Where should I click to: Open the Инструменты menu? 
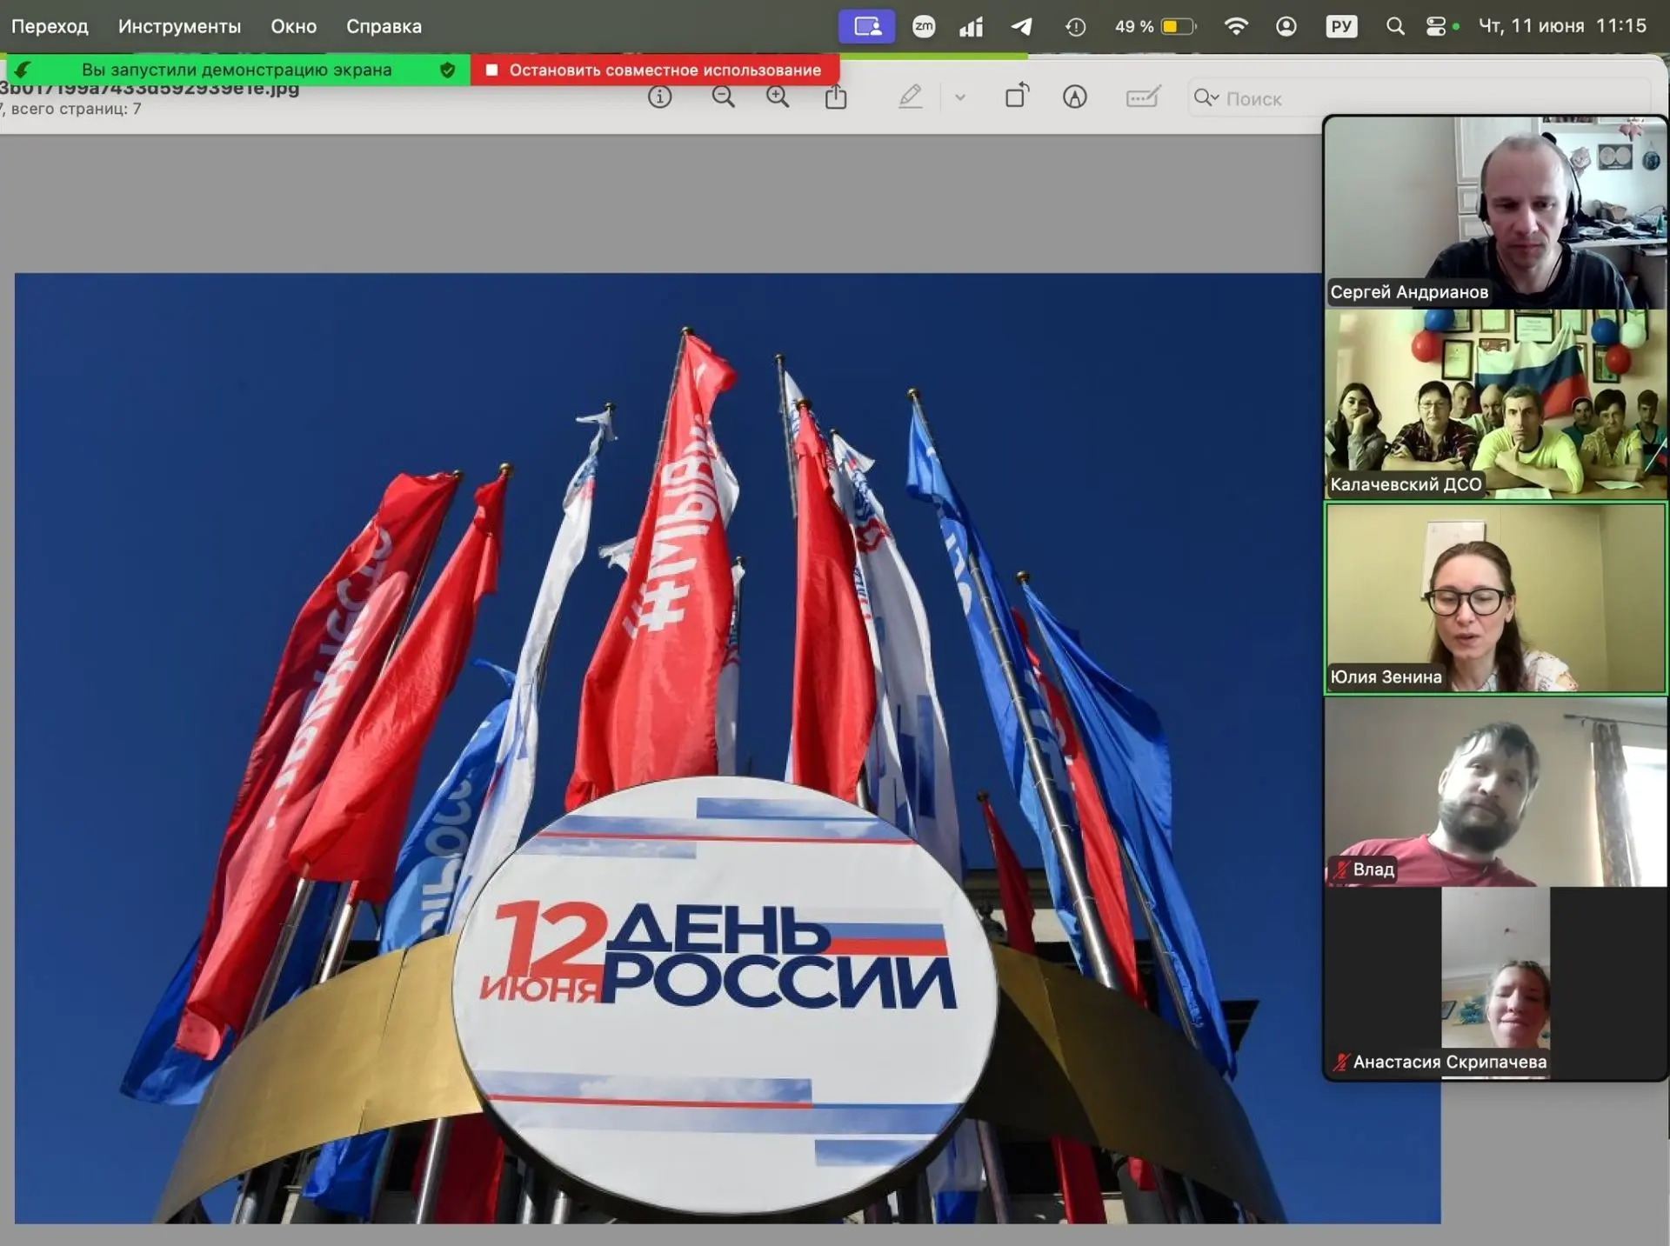(179, 26)
